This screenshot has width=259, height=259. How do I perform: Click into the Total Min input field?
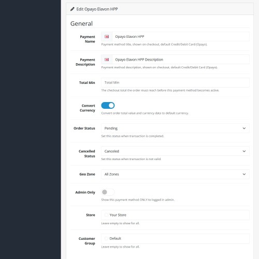[x=175, y=82]
